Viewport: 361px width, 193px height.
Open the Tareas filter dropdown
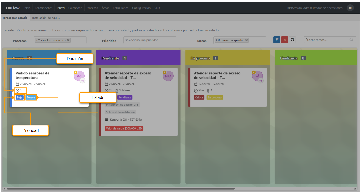[x=240, y=40]
